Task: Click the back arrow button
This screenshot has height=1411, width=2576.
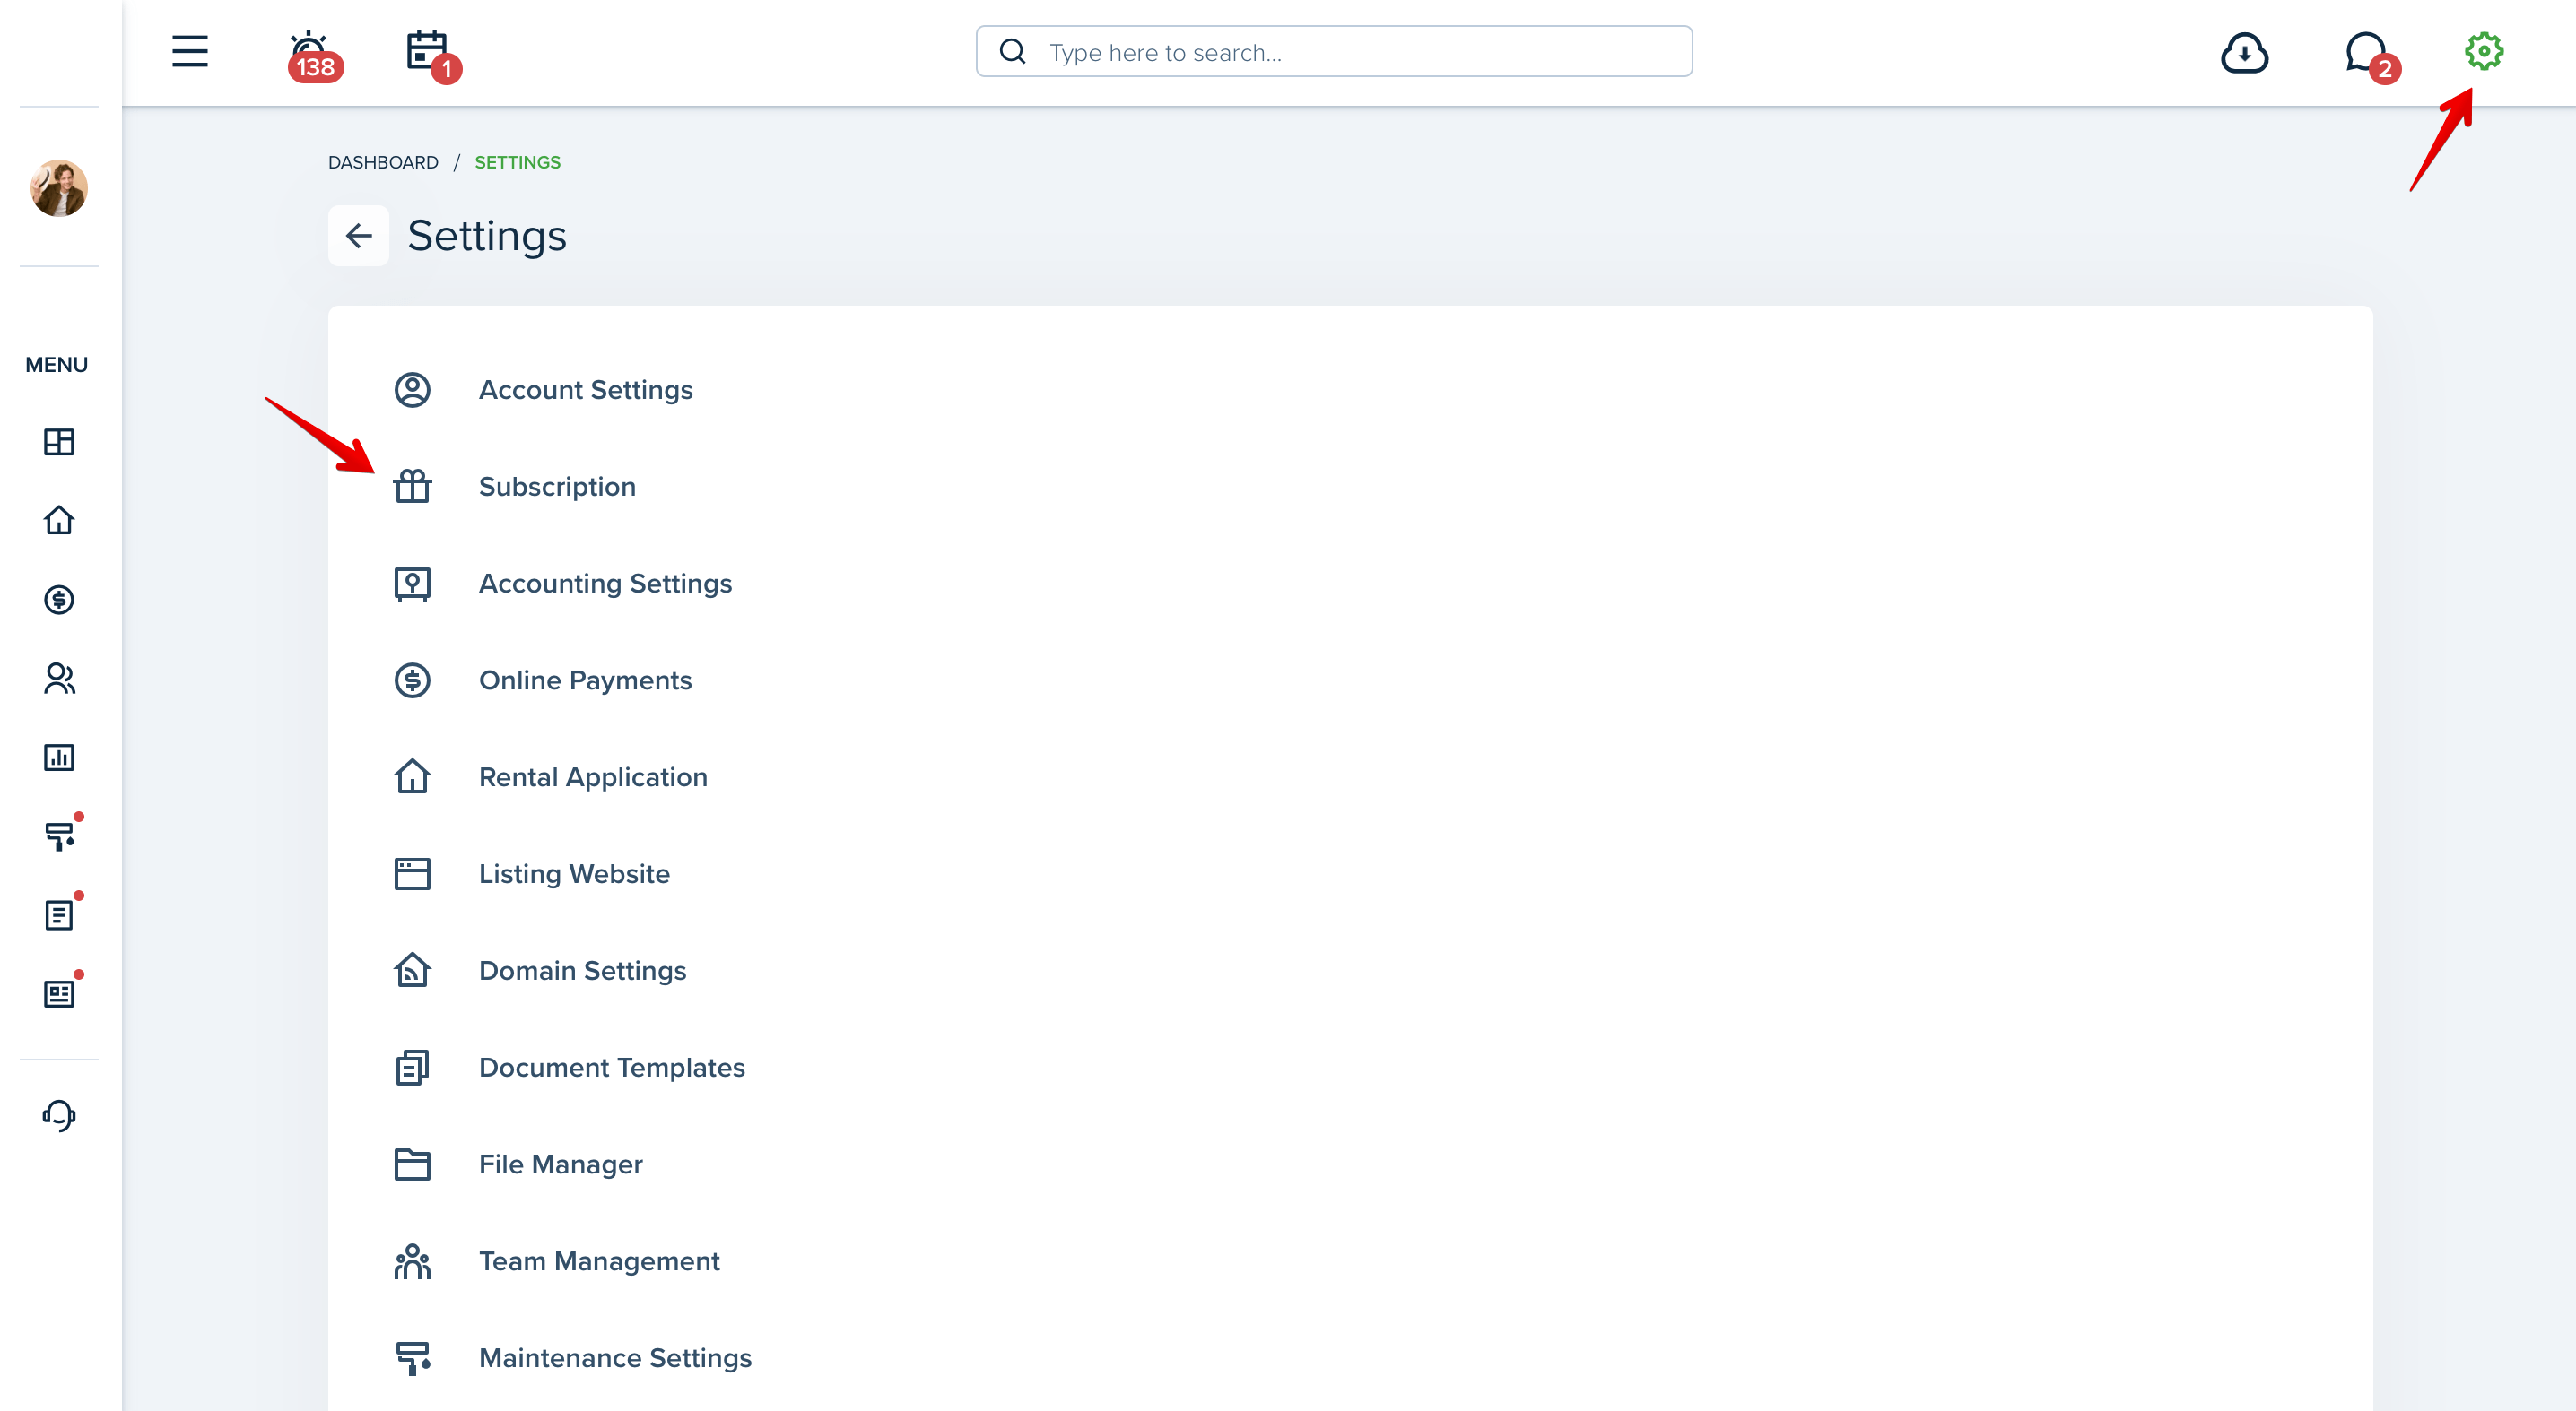Action: pos(358,236)
